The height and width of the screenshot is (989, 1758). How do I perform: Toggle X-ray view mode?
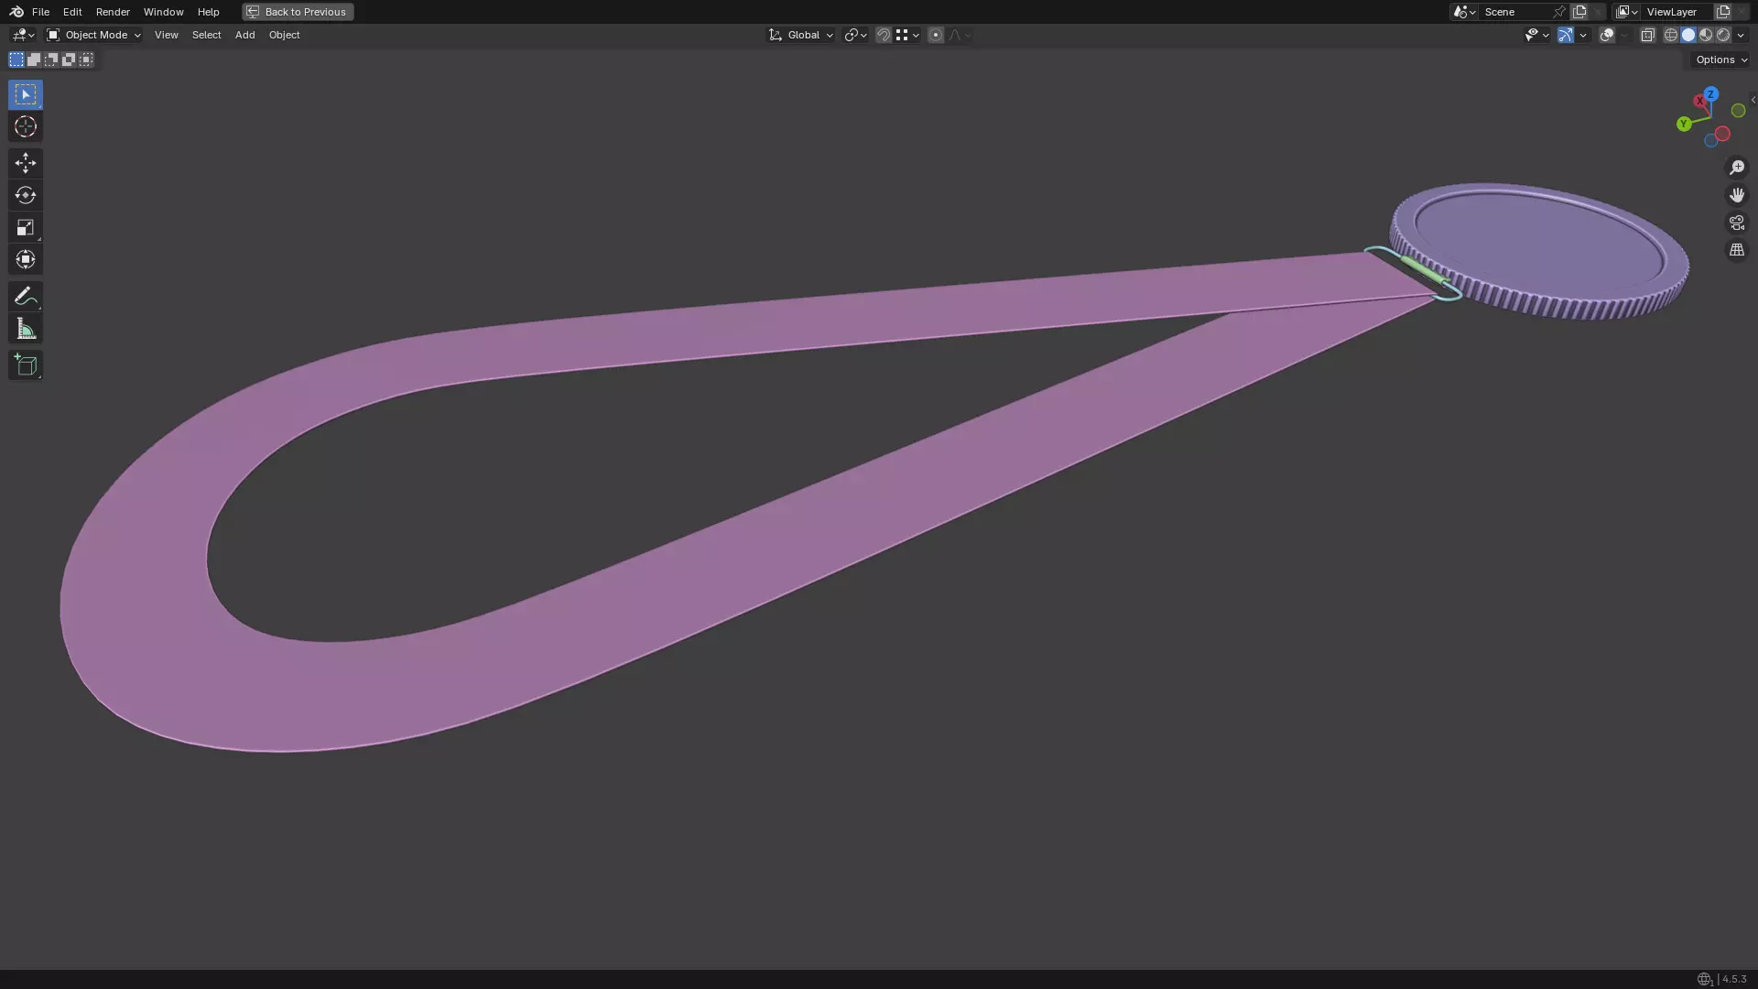pyautogui.click(x=1647, y=35)
